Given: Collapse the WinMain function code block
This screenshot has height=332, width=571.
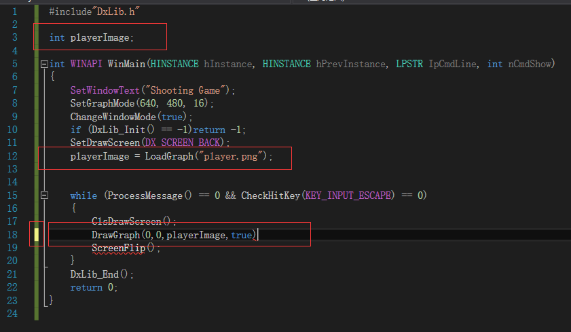Looking at the screenshot, I should pos(44,64).
